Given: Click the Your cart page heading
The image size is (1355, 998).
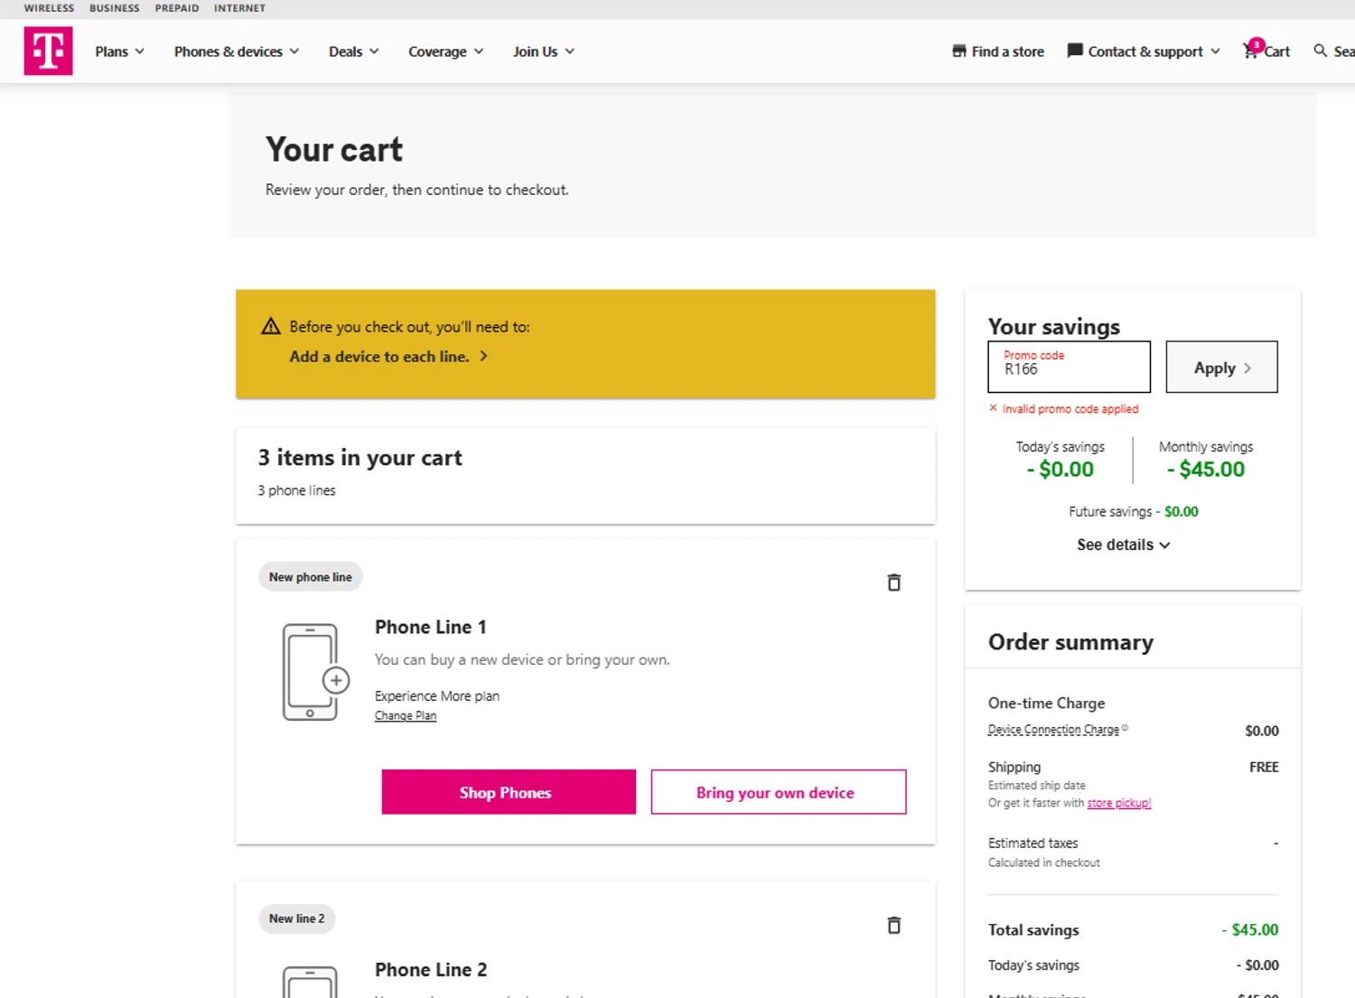Looking at the screenshot, I should tap(334, 150).
